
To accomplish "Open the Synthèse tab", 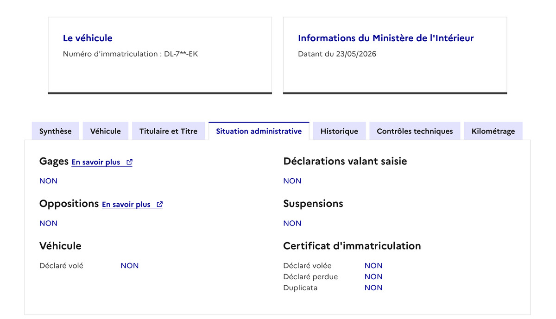I will point(56,131).
